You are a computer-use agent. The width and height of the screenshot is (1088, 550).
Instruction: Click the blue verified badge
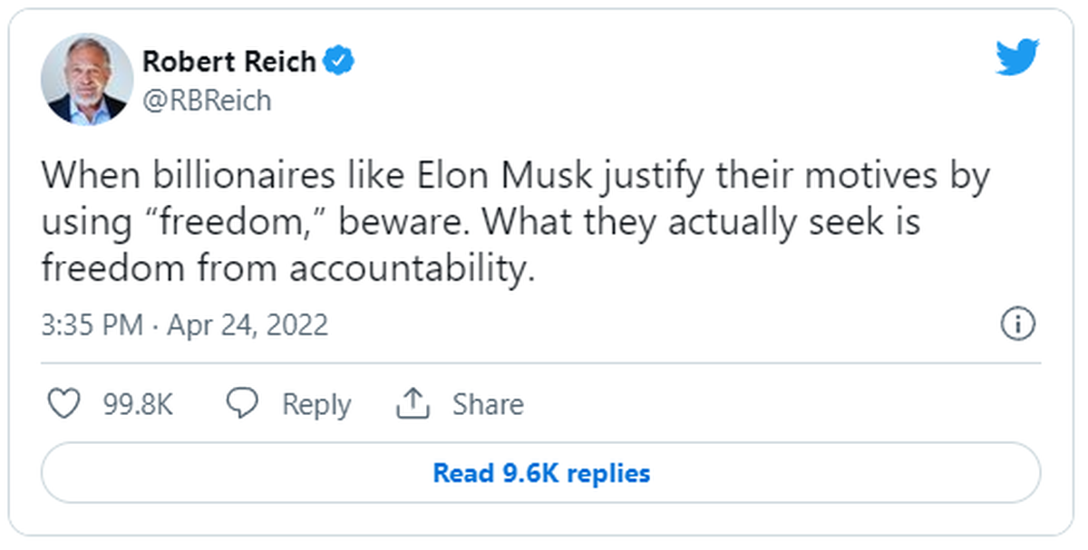coord(339,62)
